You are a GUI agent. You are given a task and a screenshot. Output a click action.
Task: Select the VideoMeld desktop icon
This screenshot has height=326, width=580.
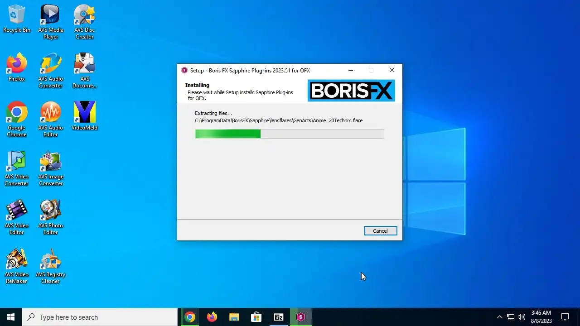click(84, 116)
